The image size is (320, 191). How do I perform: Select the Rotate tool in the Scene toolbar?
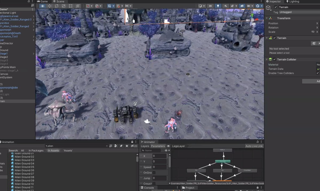57,6
